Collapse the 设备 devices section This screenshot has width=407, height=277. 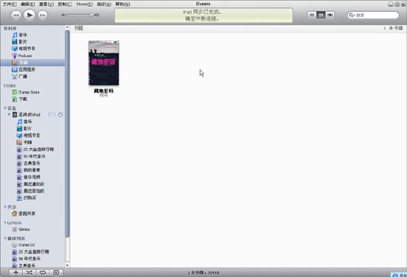[5, 108]
